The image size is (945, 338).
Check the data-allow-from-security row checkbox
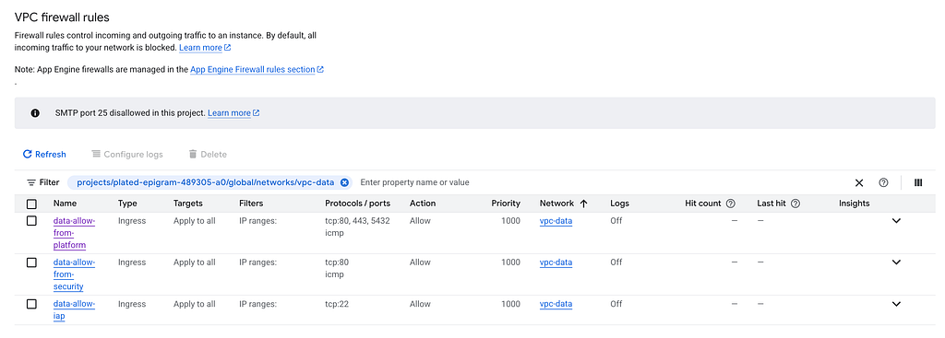31,262
